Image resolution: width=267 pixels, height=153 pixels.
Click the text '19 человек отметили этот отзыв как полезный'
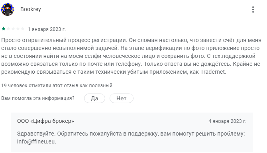(x=57, y=86)
